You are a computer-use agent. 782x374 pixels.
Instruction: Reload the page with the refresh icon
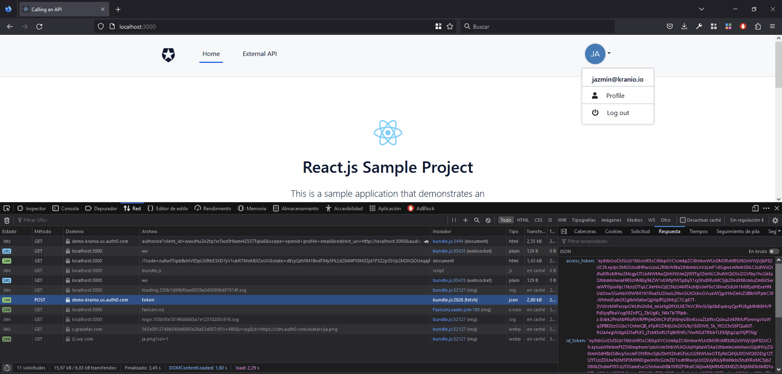tap(39, 27)
